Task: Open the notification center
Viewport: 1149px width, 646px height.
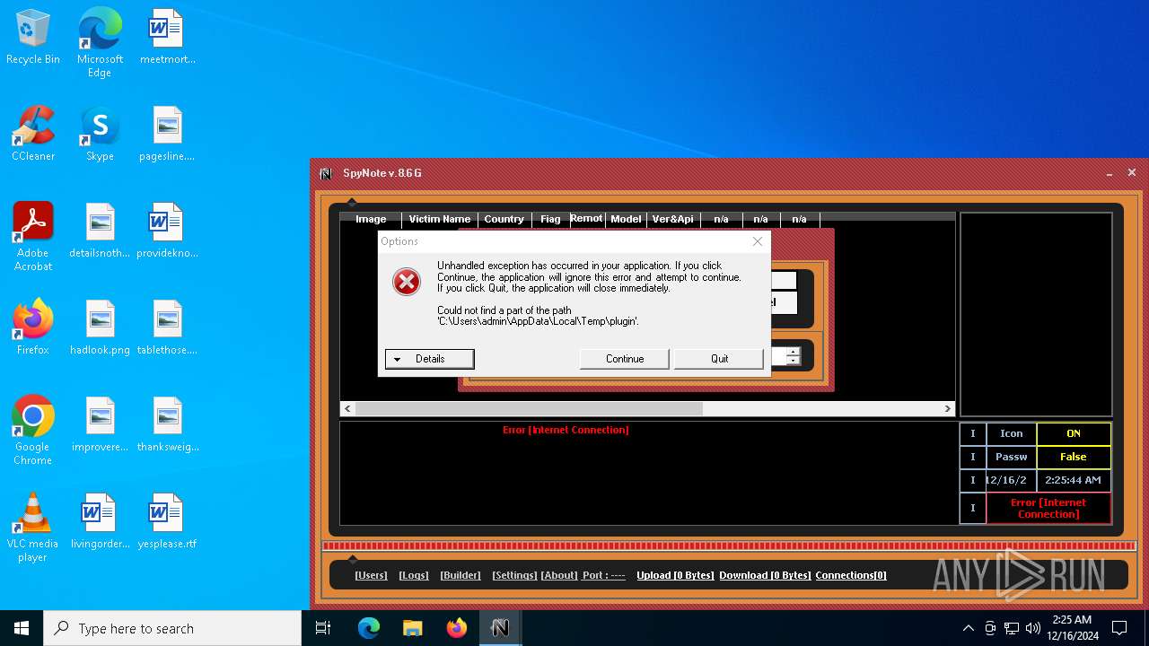Action: 1119,628
